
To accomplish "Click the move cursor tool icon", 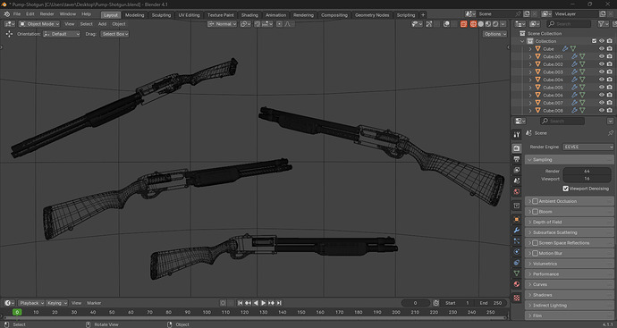I will pyautogui.click(x=9, y=34).
